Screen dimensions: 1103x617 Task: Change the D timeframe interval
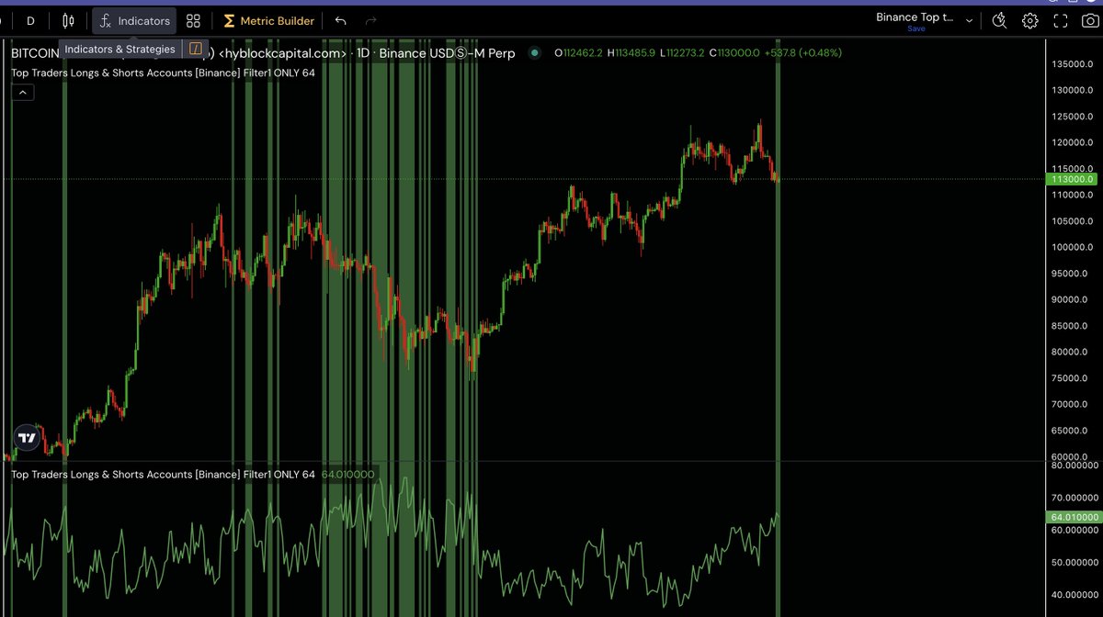pos(31,20)
